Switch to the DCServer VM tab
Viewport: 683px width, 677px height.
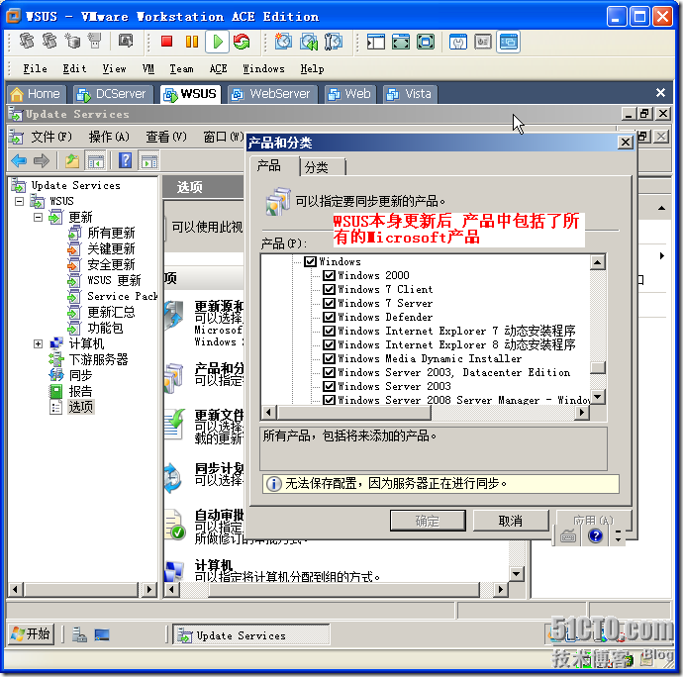click(x=113, y=94)
